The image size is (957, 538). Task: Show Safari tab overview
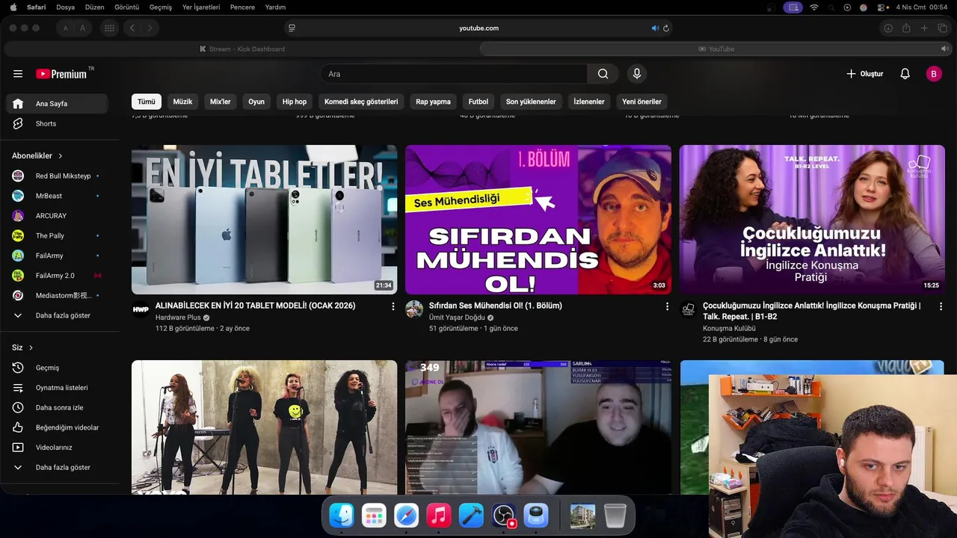pyautogui.click(x=942, y=28)
